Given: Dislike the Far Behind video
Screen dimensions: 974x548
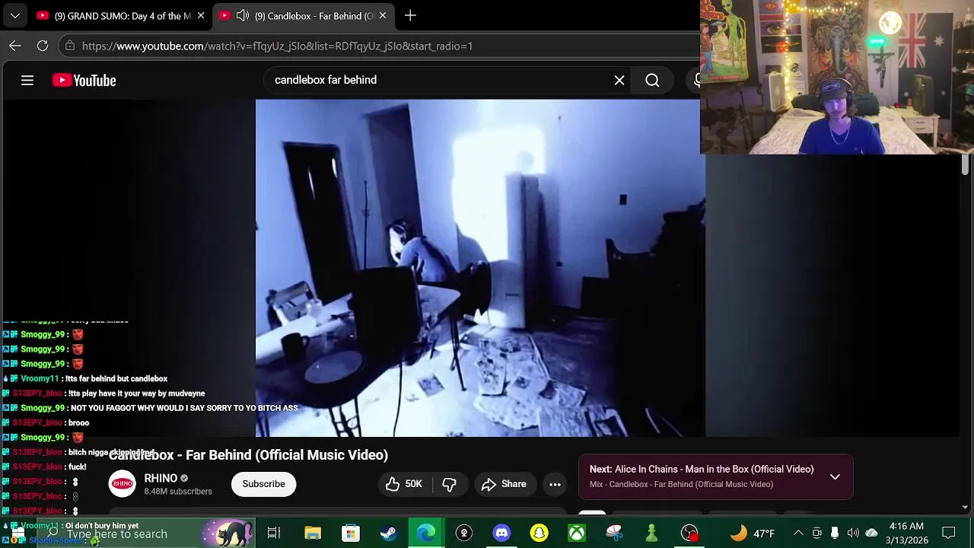Looking at the screenshot, I should point(450,484).
